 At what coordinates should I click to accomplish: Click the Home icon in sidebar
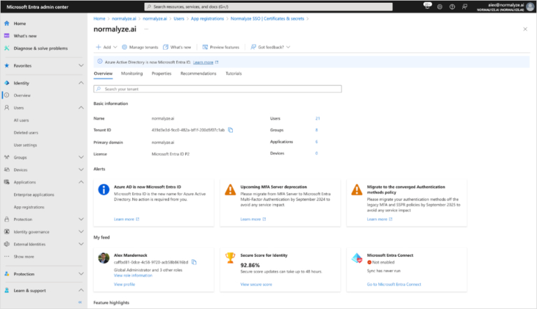(7, 23)
